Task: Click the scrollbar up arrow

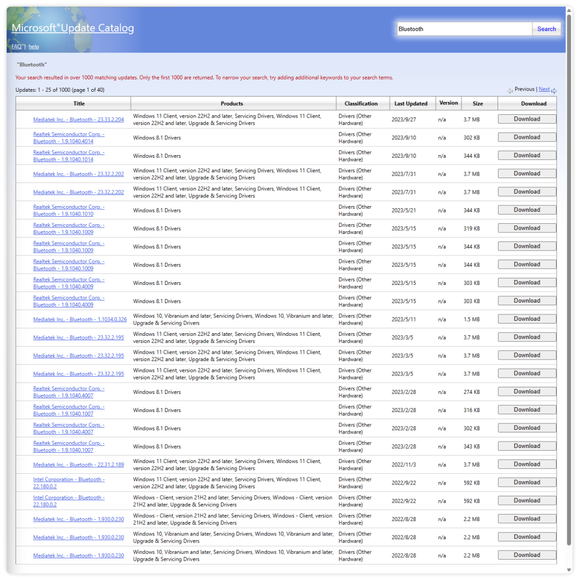Action: [569, 10]
